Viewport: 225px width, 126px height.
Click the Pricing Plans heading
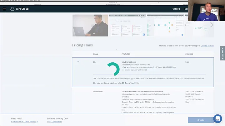(82, 45)
